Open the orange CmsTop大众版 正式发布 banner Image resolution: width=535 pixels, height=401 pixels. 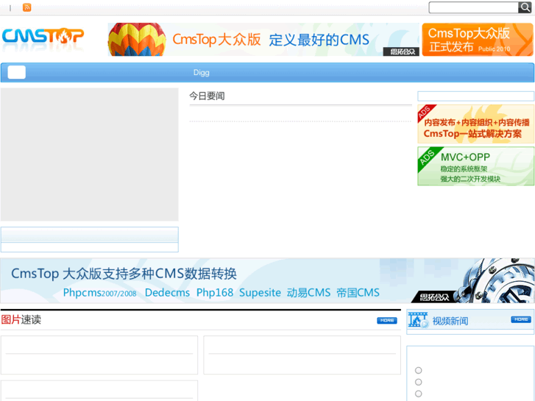tap(478, 39)
